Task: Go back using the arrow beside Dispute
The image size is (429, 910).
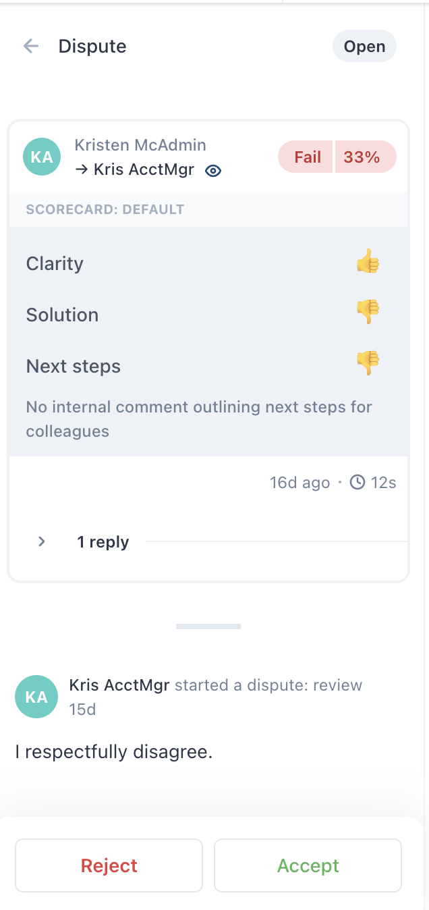Action: pyautogui.click(x=31, y=46)
